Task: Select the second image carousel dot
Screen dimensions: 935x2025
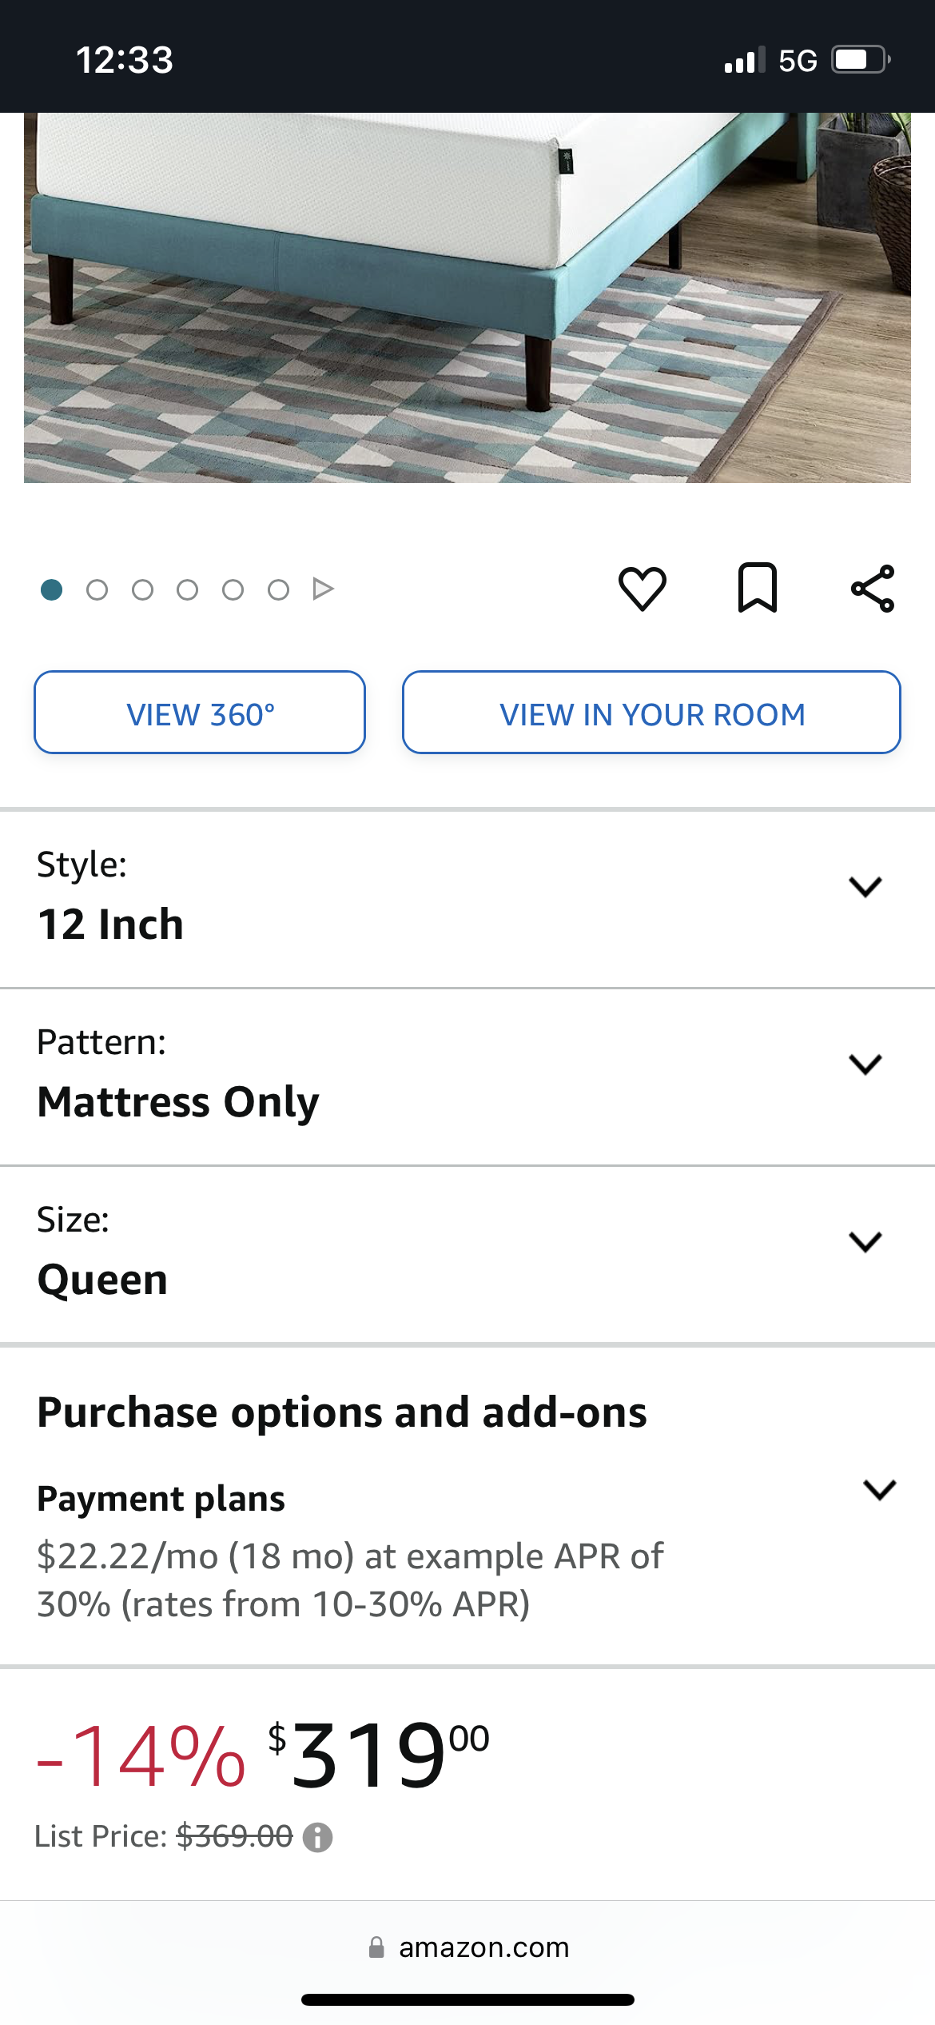Action: click(97, 590)
